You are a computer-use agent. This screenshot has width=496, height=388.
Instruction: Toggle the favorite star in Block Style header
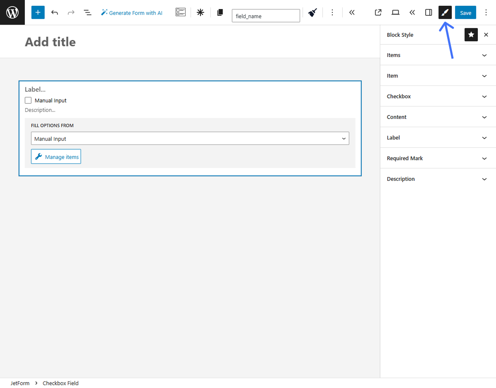coord(471,35)
